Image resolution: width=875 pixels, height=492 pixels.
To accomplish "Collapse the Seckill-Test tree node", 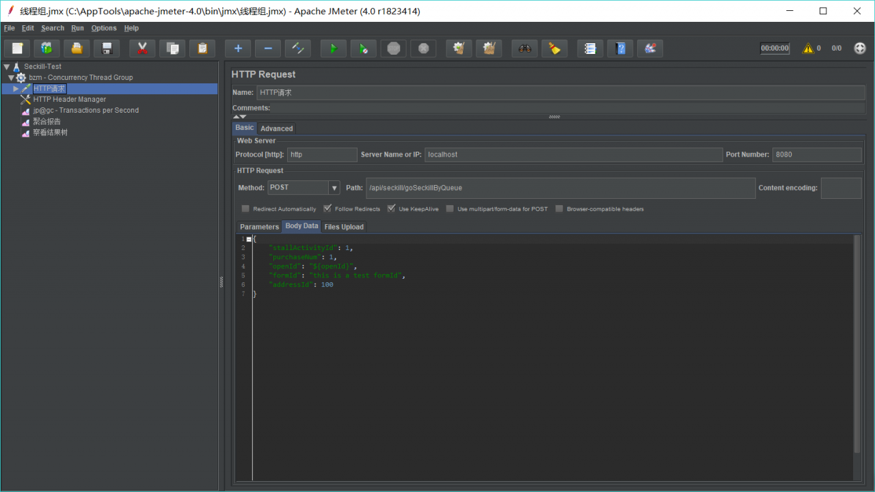I will pos(7,67).
